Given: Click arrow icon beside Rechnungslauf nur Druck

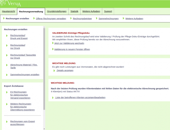Looking at the screenshot, I should [7, 45].
